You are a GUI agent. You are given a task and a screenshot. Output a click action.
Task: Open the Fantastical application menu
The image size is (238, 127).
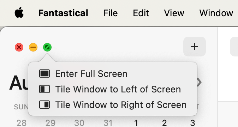(x=63, y=13)
